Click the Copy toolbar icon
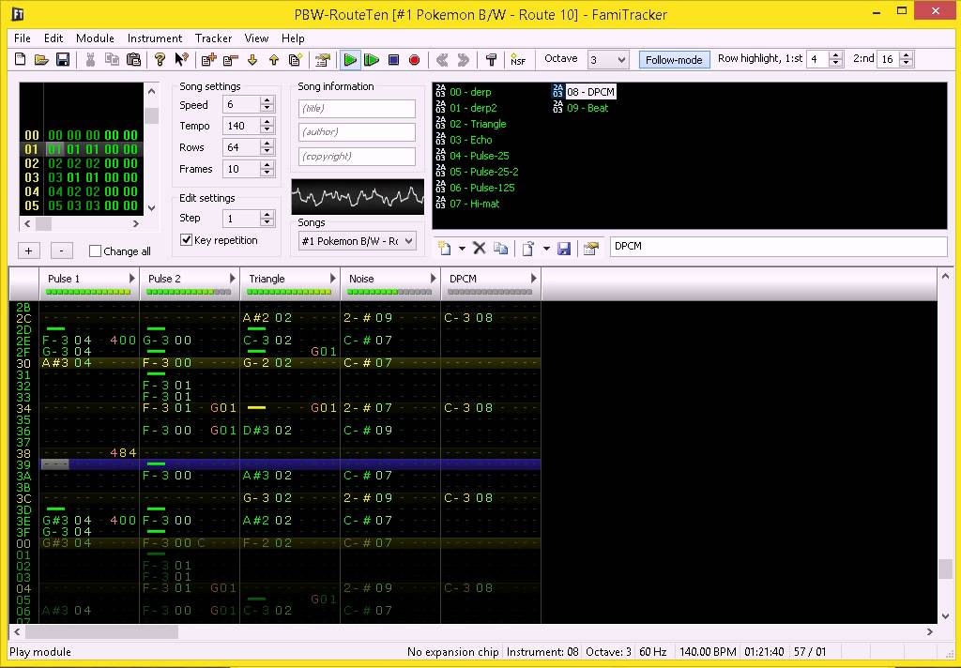This screenshot has width=961, height=668. tap(113, 59)
